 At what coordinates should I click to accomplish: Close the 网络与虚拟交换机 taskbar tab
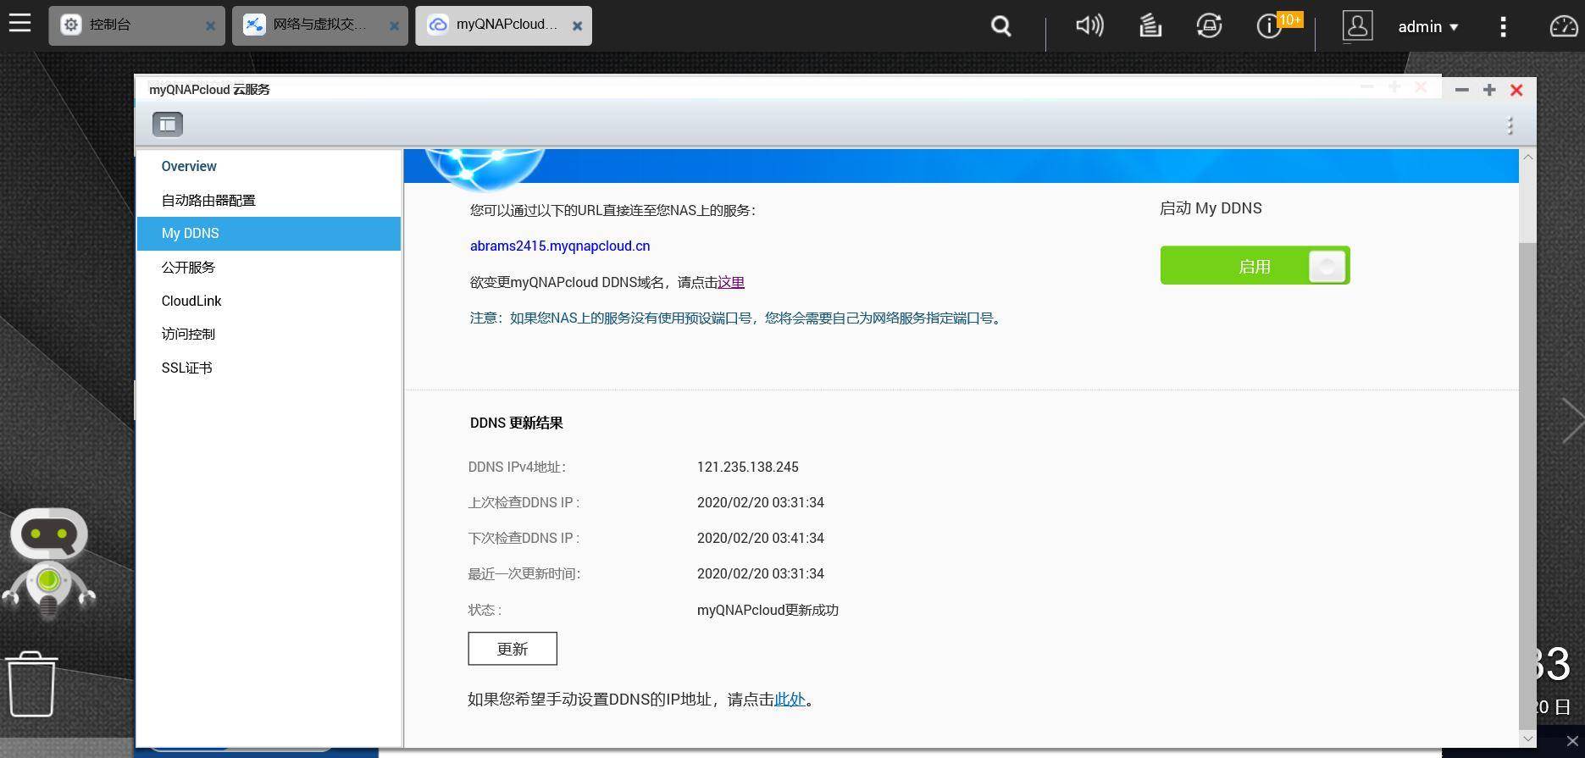(x=394, y=26)
